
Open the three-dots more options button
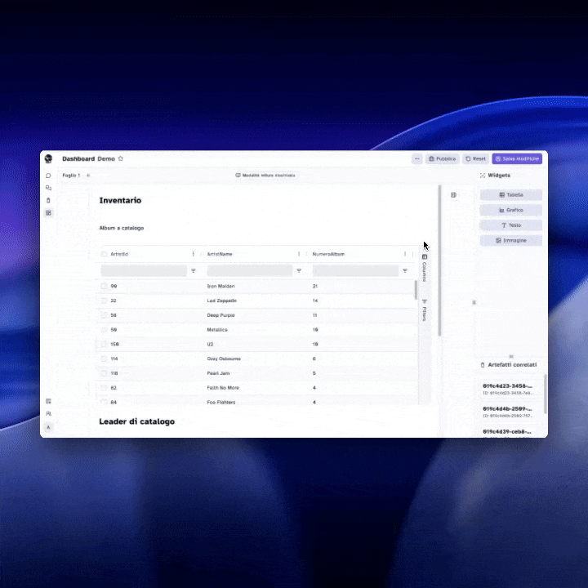(417, 158)
